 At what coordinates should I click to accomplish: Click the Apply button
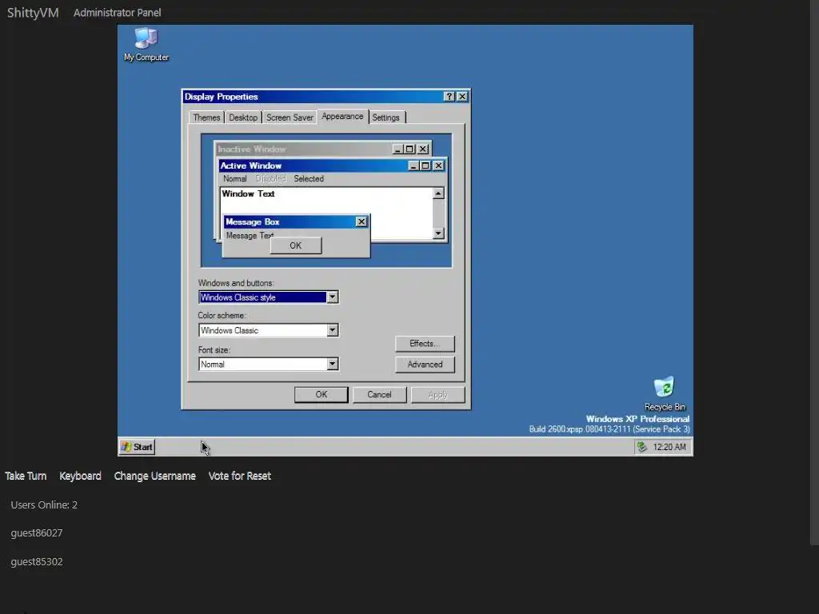point(437,395)
